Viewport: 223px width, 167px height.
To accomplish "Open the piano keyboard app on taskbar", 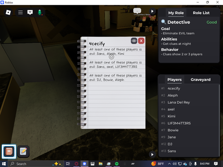I will click(92, 164).
